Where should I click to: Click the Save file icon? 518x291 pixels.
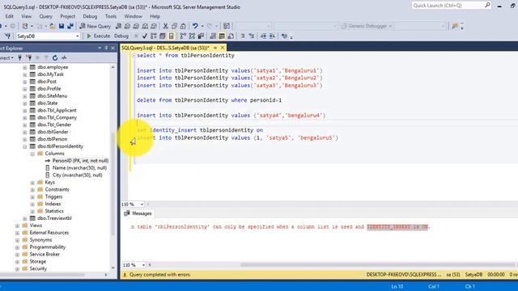[62, 26]
